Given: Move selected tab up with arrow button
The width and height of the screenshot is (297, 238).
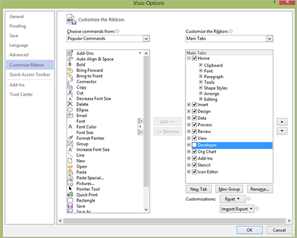Looking at the screenshot, I should [282, 122].
